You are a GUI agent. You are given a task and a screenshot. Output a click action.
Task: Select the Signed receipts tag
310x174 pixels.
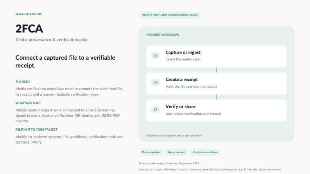pyautogui.click(x=176, y=152)
